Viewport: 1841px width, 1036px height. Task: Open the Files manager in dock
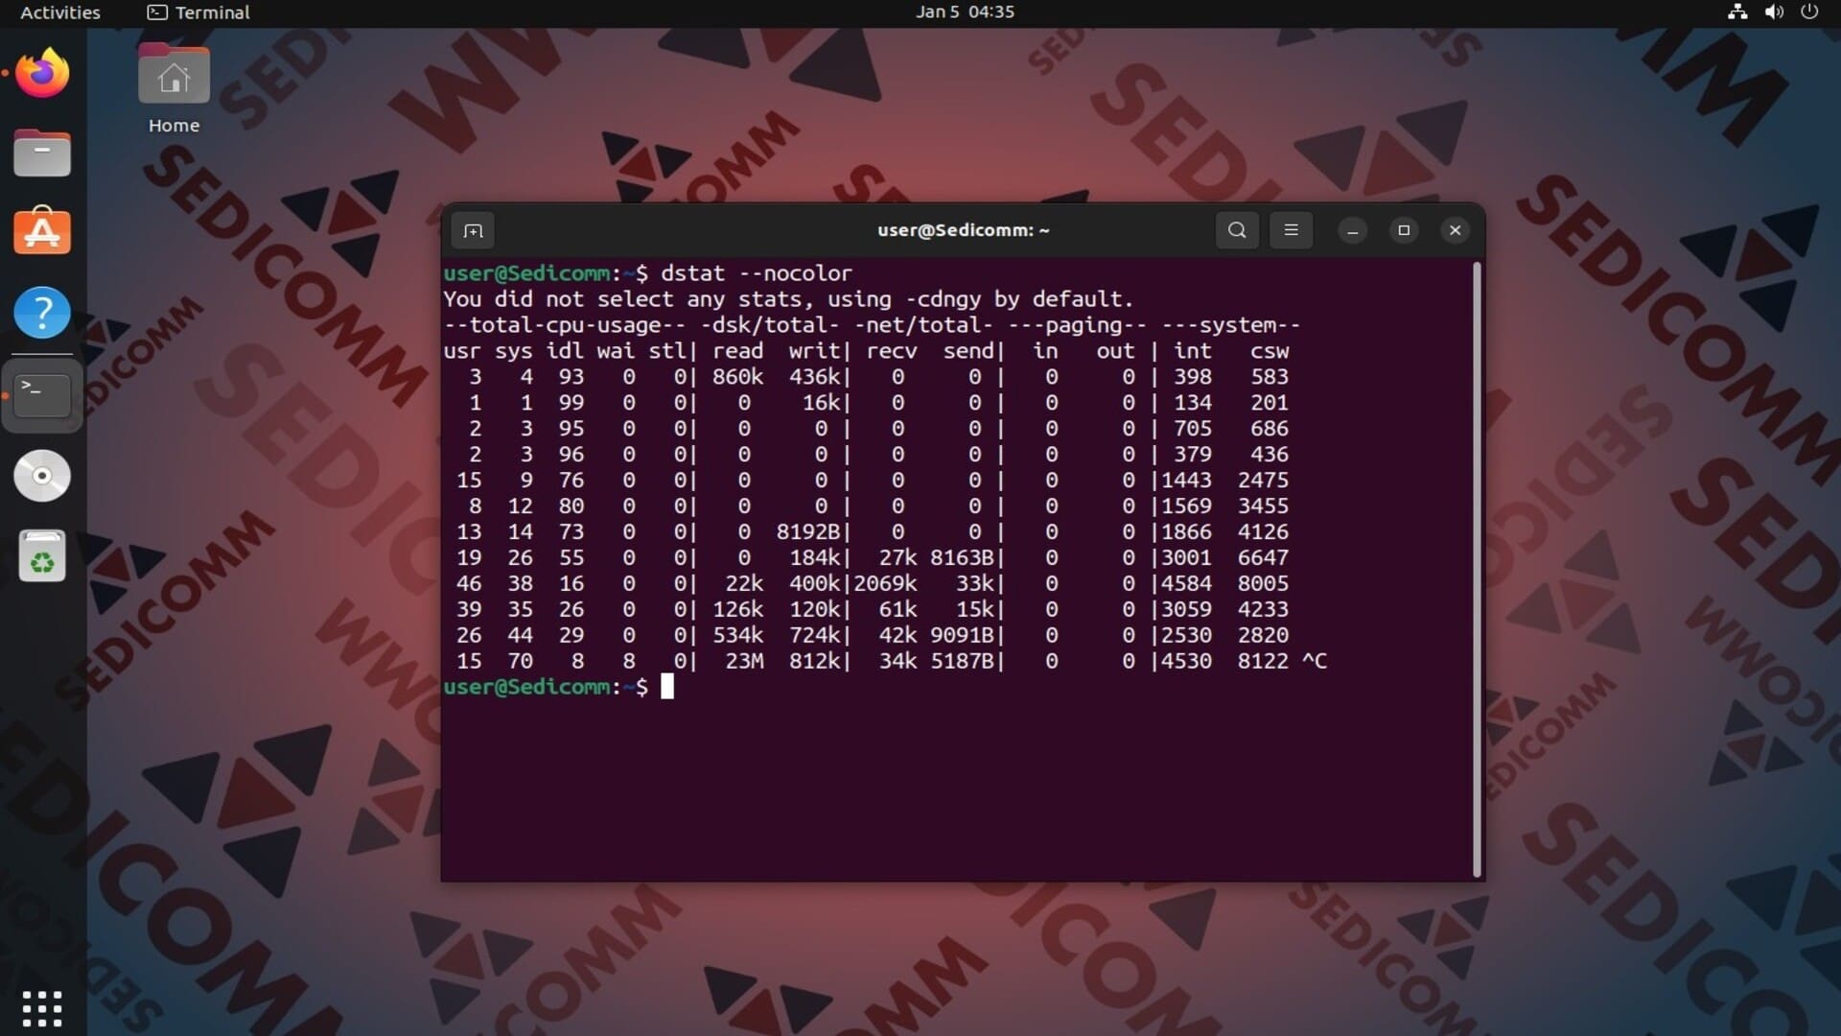(42, 153)
